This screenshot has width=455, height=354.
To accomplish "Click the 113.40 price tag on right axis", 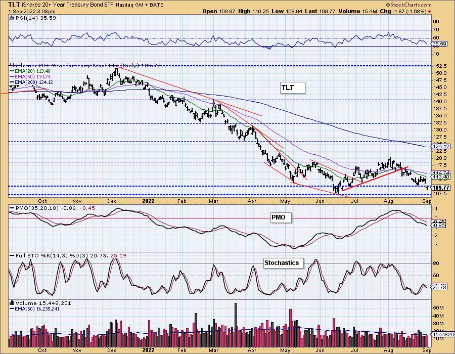I will (x=441, y=176).
